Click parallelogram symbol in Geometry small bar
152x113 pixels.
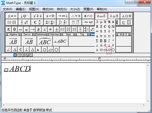click(x=50, y=50)
